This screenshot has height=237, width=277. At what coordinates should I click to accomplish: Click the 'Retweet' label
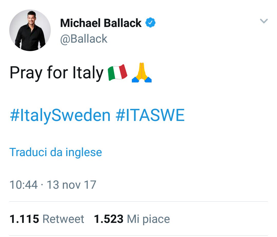(63, 219)
